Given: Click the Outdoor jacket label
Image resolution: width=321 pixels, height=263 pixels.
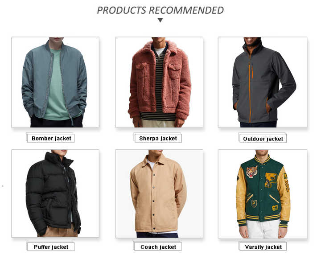Looking at the screenshot, I should (263, 139).
